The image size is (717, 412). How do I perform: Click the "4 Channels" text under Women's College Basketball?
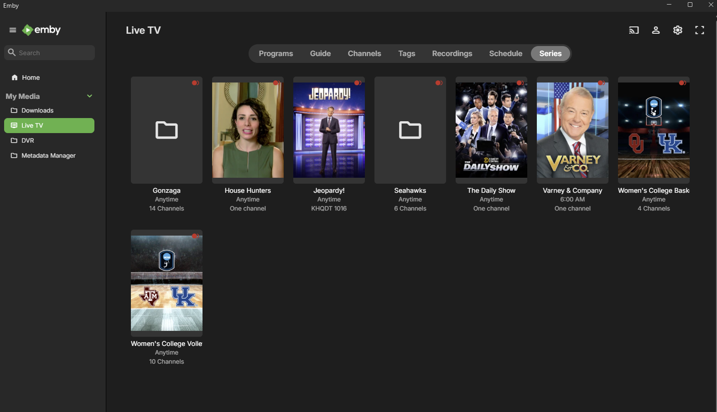654,208
